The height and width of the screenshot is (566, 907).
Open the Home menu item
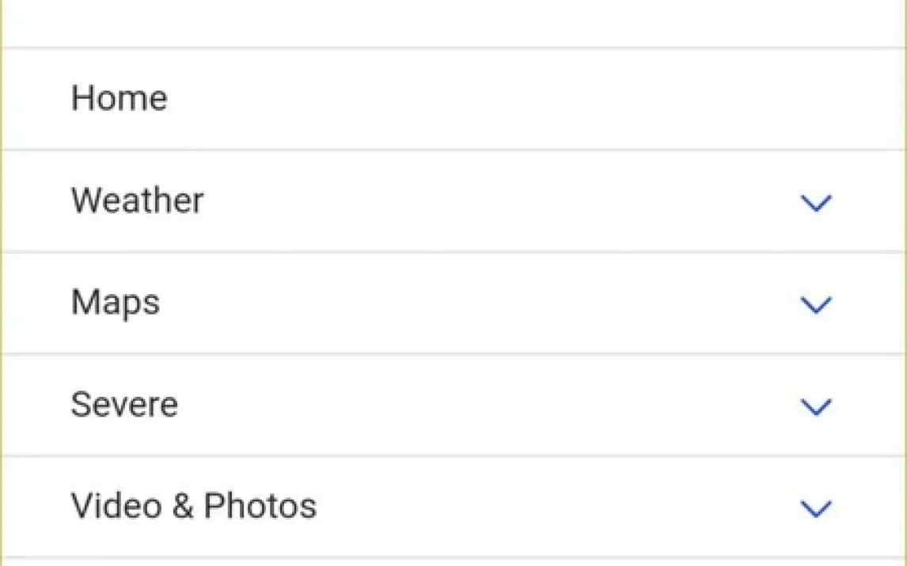[x=120, y=99]
